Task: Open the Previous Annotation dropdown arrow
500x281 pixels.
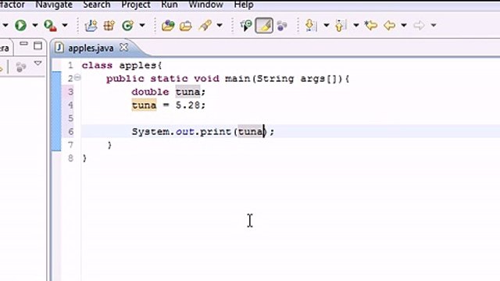Action: coord(356,25)
